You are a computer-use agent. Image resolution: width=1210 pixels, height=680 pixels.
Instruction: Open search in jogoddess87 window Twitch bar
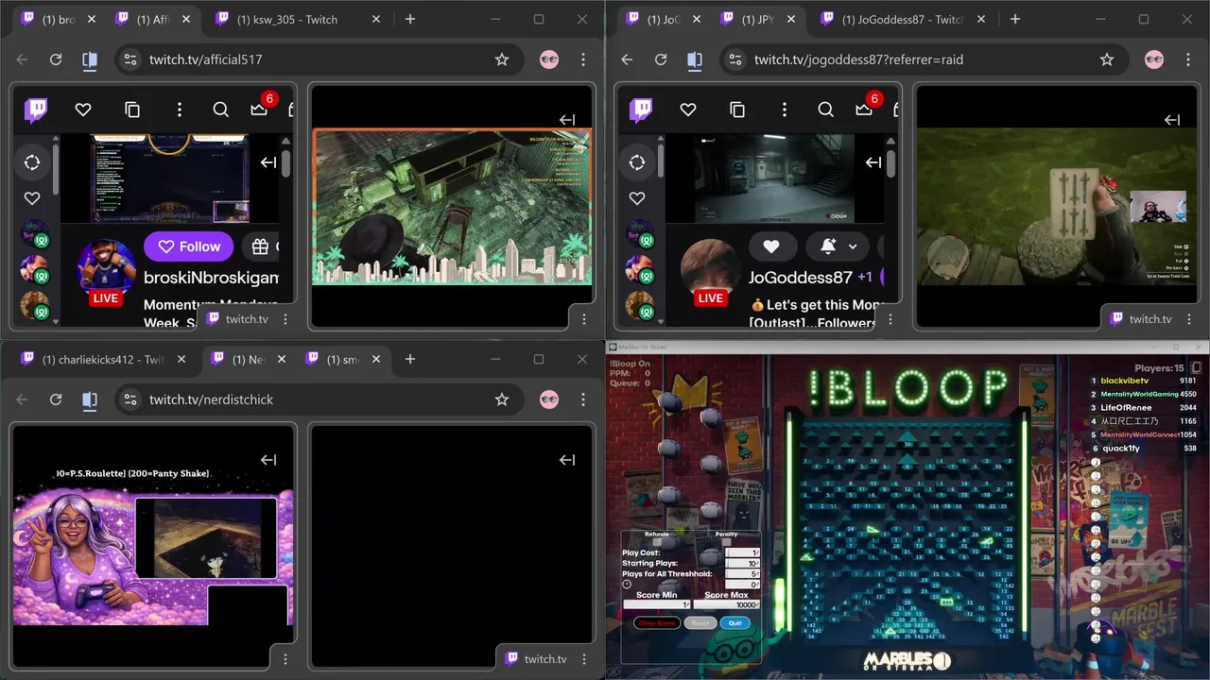coord(826,110)
